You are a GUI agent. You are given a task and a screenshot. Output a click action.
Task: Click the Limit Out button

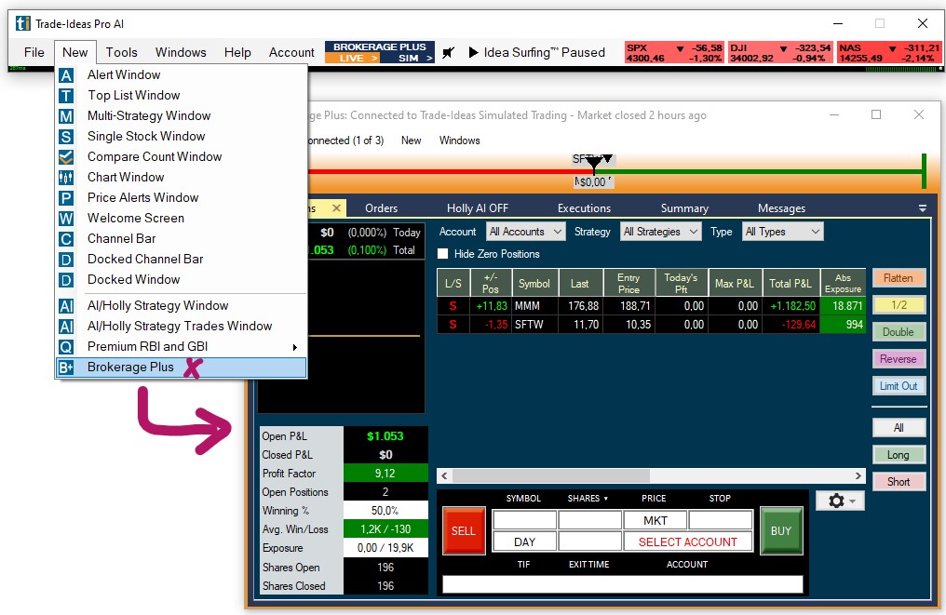coord(899,386)
